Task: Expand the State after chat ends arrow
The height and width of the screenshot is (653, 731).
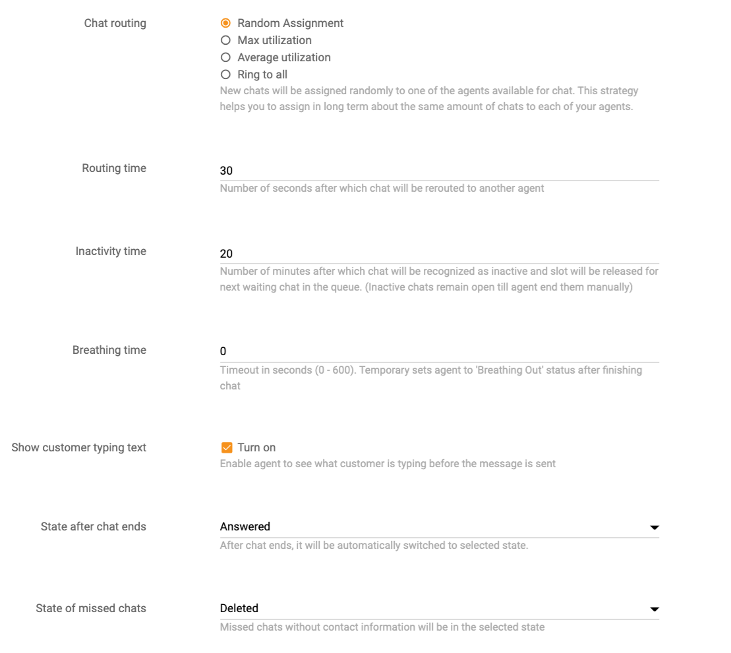Action: [x=654, y=527]
